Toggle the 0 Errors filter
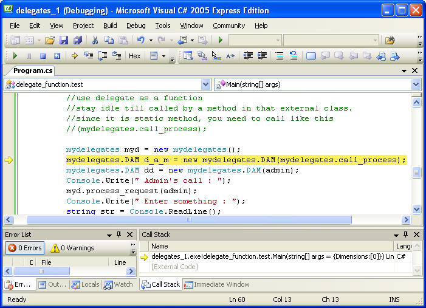This screenshot has width=426, height=308. 24,248
